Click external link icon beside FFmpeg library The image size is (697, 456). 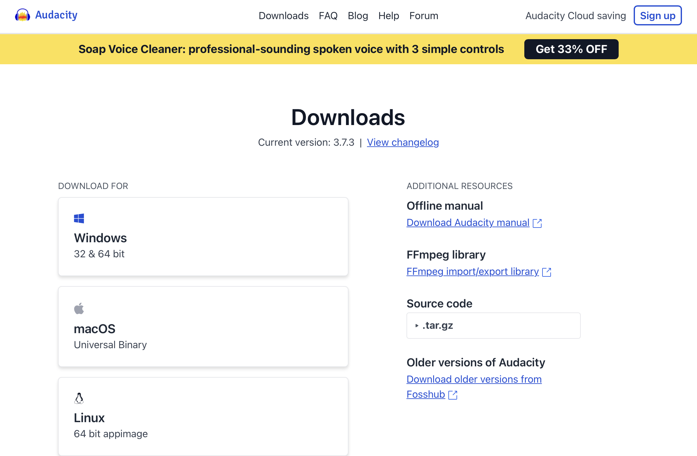coord(547,272)
